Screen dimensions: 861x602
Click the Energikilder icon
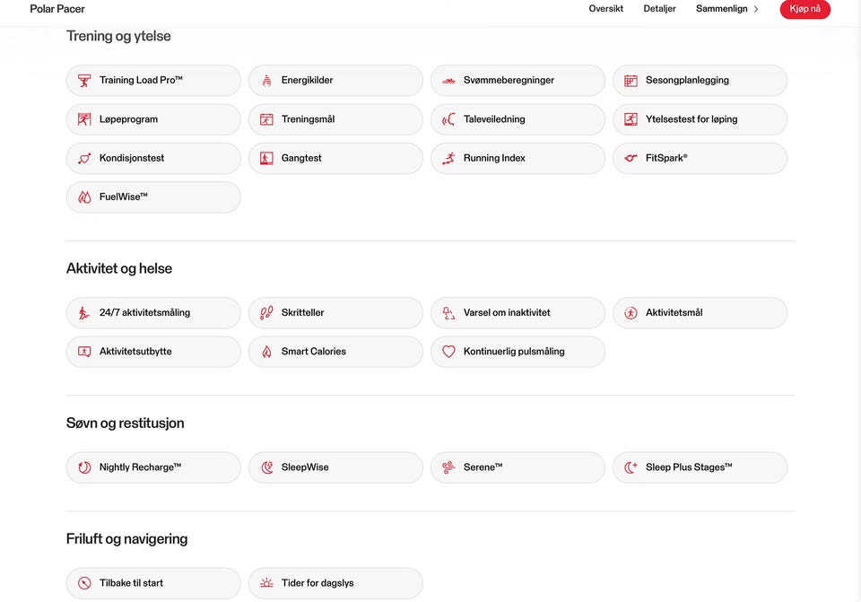tap(266, 81)
